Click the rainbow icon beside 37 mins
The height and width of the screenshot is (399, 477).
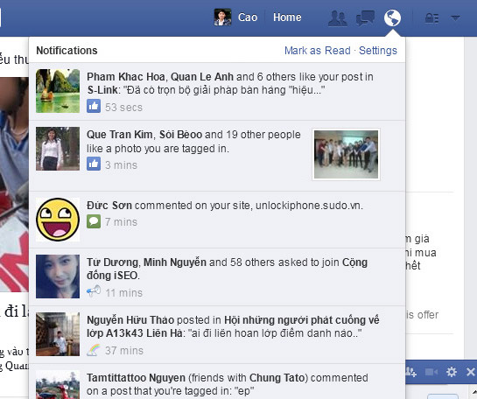(94, 350)
